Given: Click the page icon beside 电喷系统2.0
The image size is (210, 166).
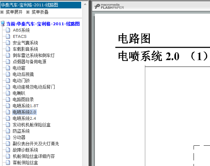Looking at the screenshot, I should [x=8, y=112].
